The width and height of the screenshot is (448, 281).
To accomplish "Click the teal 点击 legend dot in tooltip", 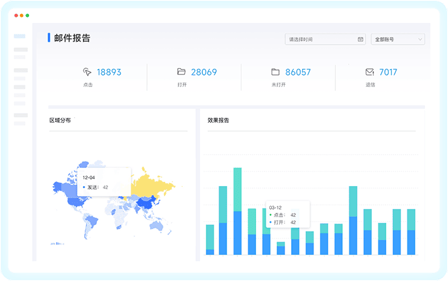I will click(x=270, y=215).
